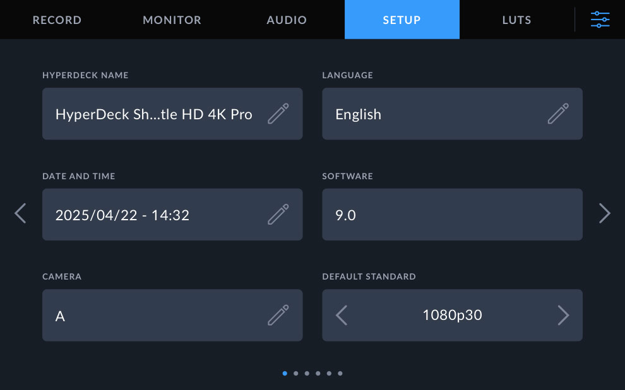The image size is (625, 390).
Task: Select the last page navigation dot
Action: pyautogui.click(x=340, y=373)
